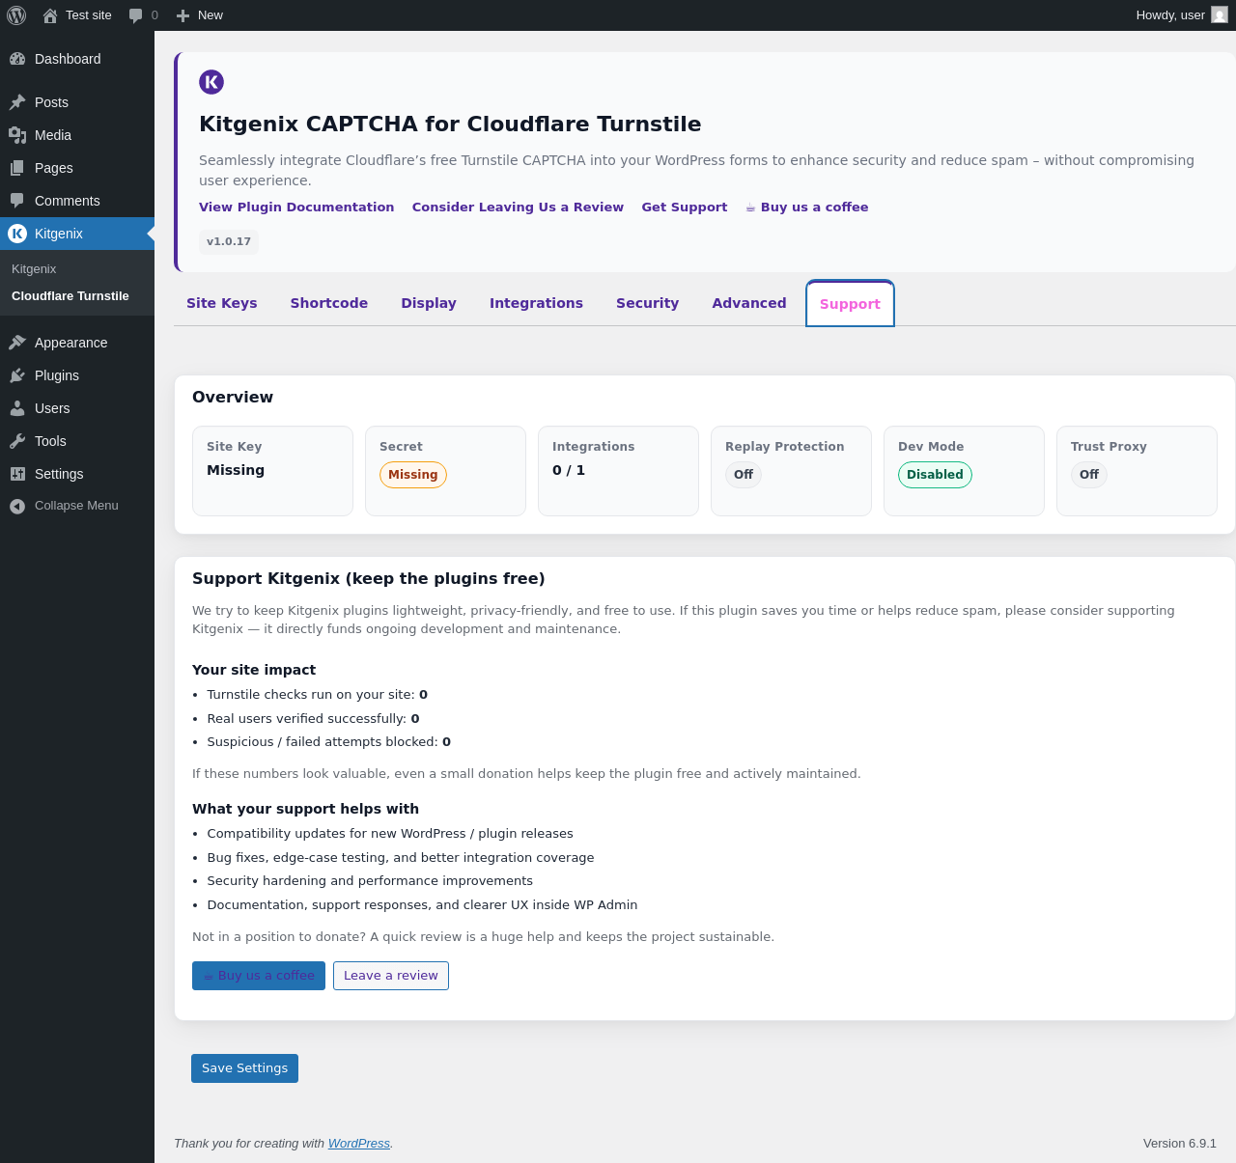Open the Get Support link
Image resolution: width=1236 pixels, height=1163 pixels.
685,208
